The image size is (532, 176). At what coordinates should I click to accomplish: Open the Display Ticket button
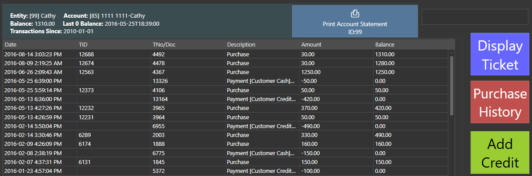pos(500,54)
